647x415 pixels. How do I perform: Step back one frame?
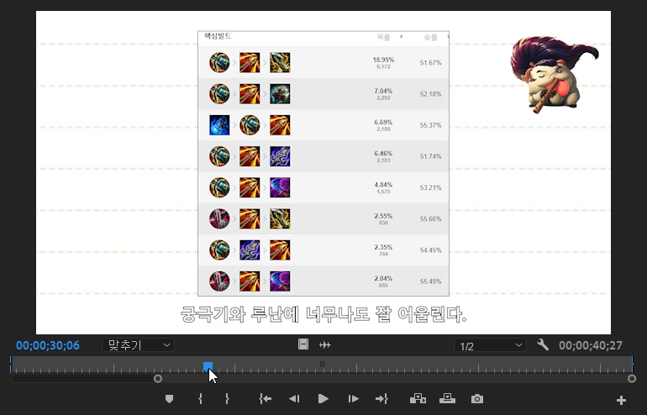pyautogui.click(x=294, y=399)
